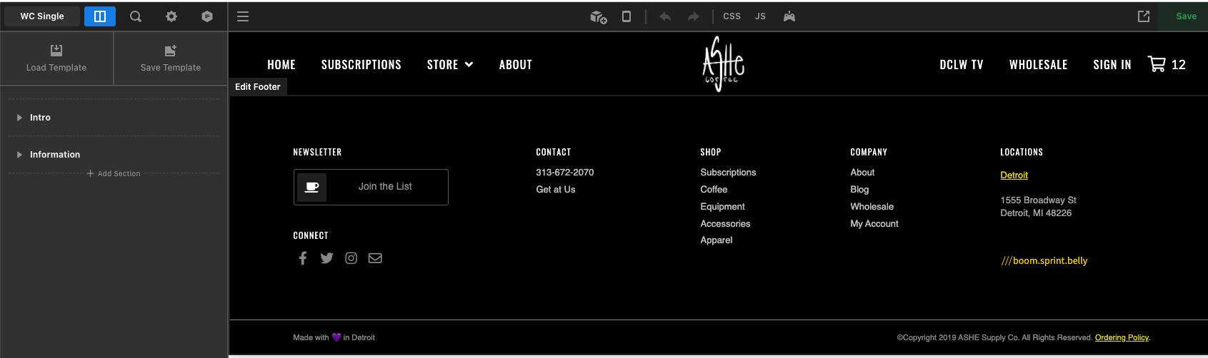Image resolution: width=1208 pixels, height=358 pixels.
Task: Open the Ordering Policy link
Action: pos(1122,338)
